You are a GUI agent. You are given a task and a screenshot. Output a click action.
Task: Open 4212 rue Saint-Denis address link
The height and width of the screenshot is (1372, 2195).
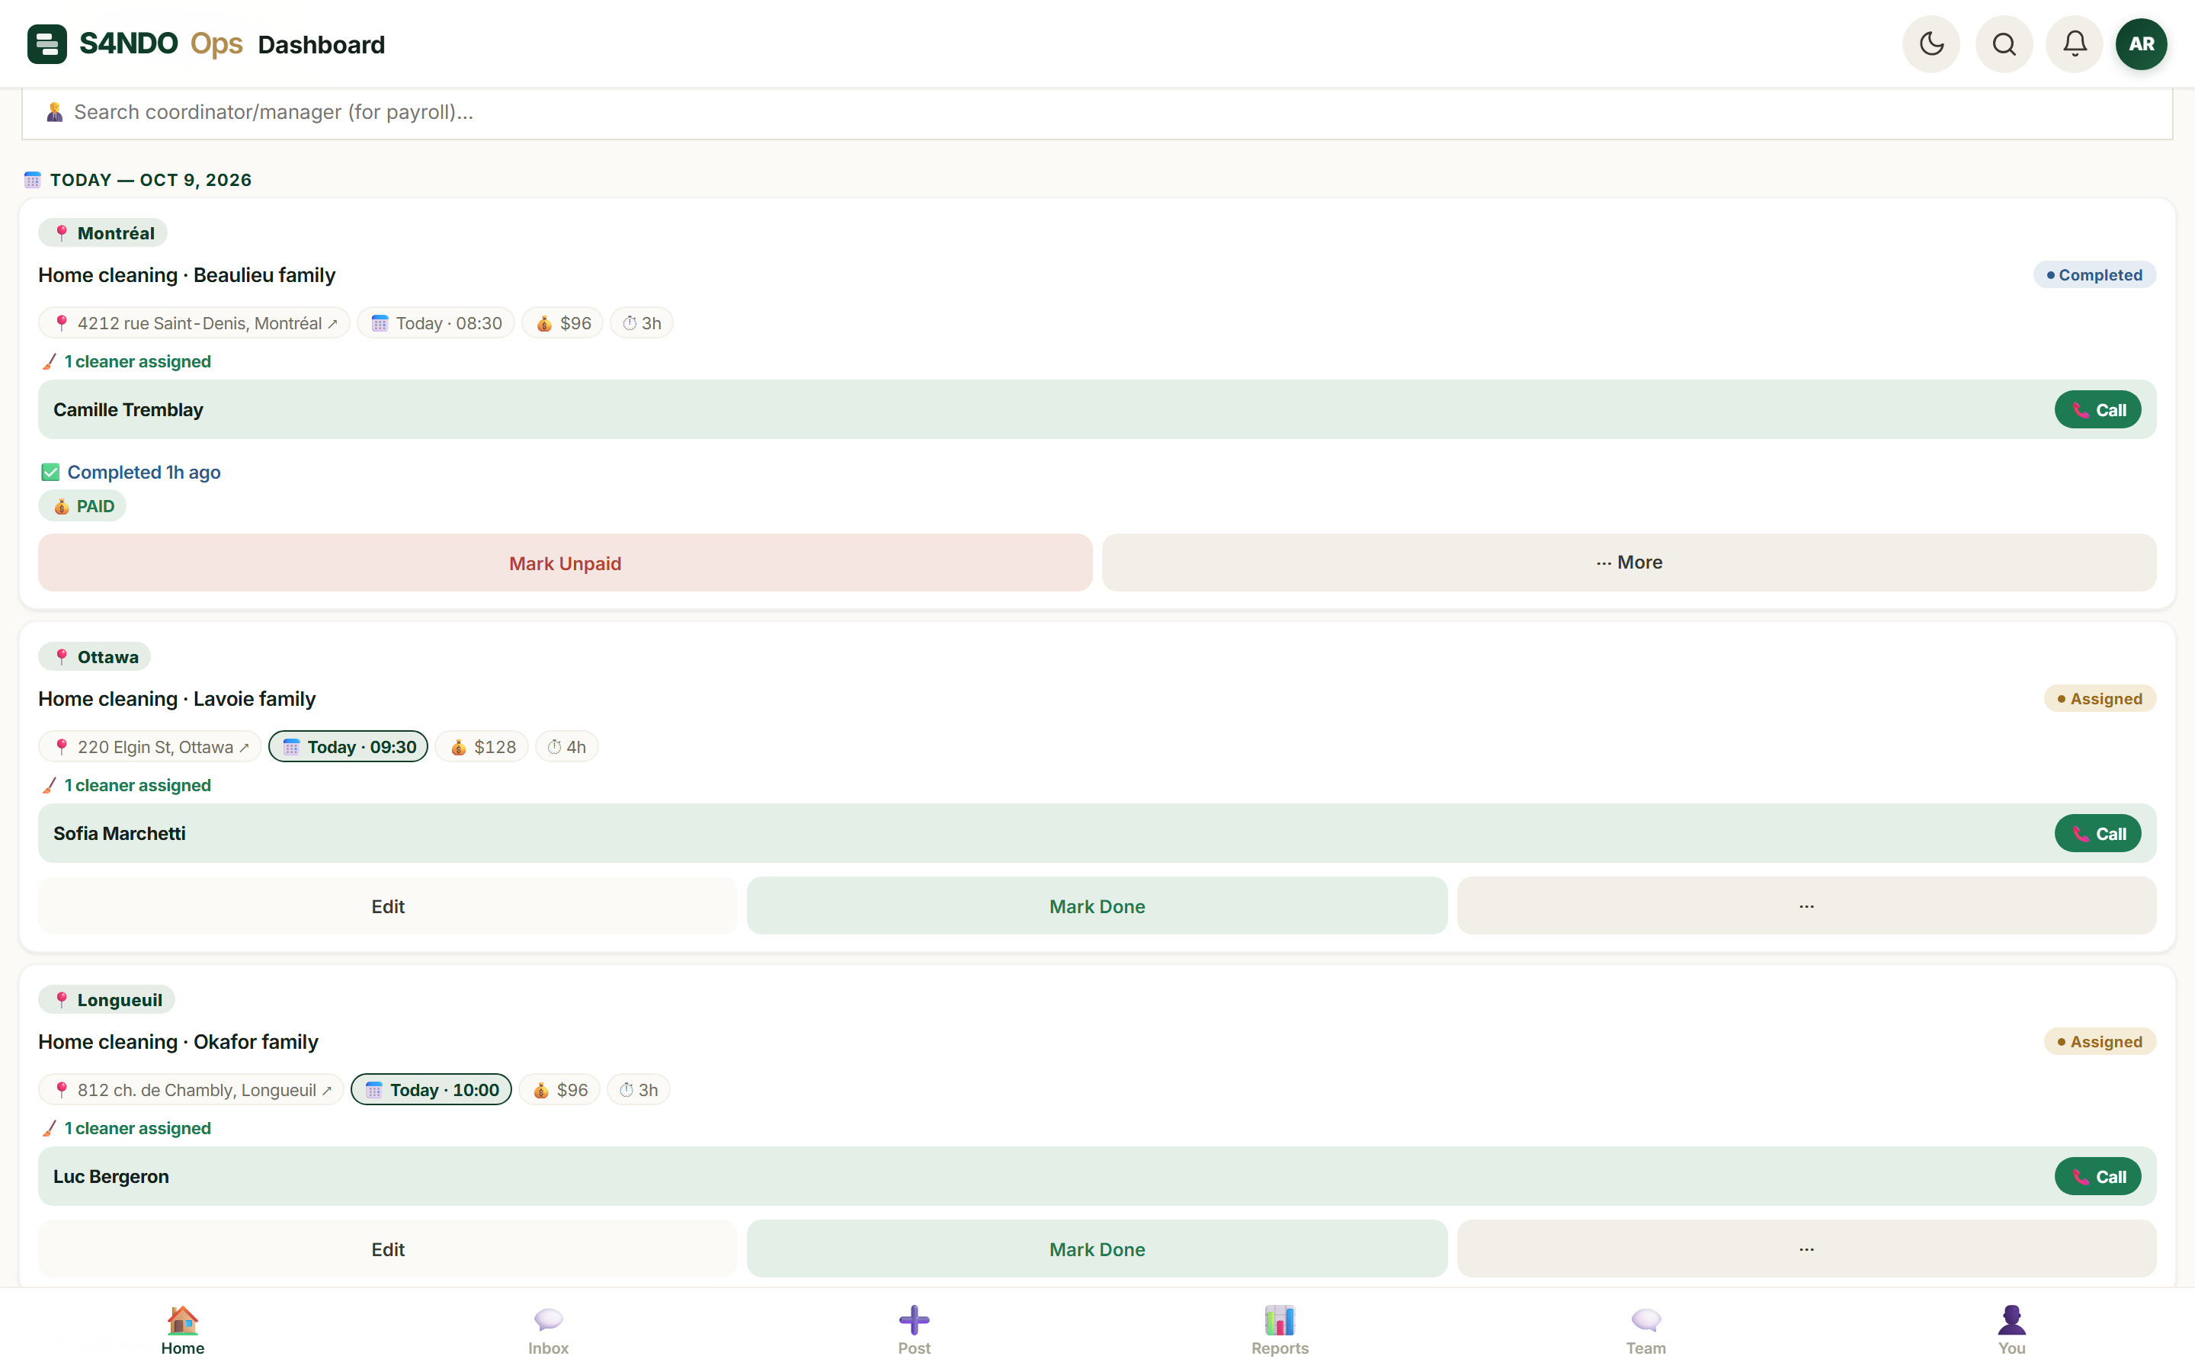(x=194, y=323)
